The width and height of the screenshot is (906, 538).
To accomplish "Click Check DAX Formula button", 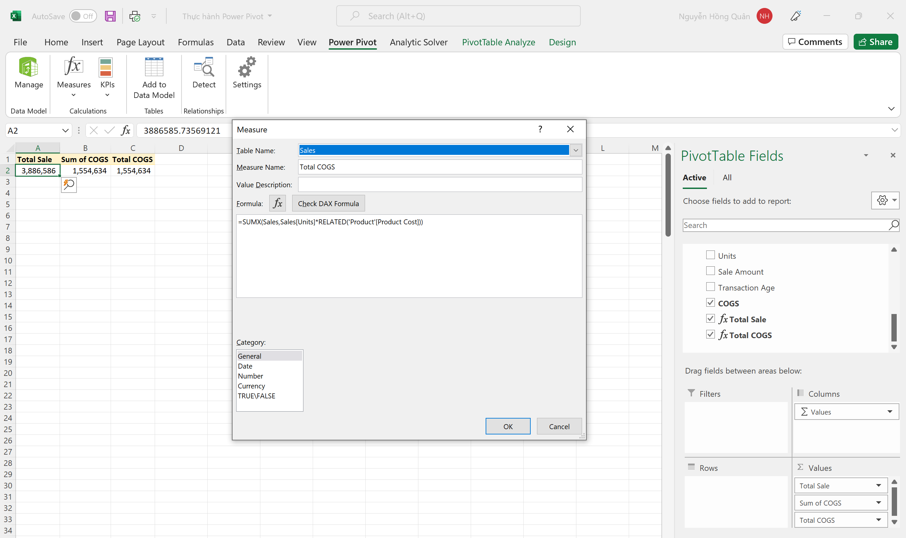I will click(x=328, y=203).
